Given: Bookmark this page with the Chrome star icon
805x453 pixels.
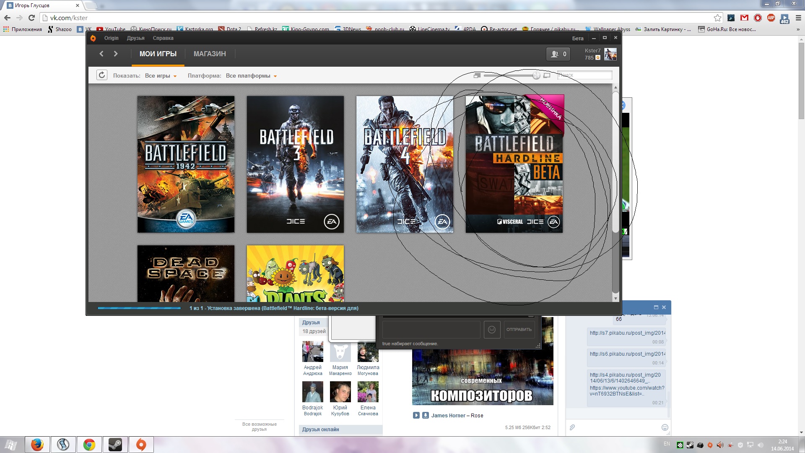Looking at the screenshot, I should pos(717,18).
